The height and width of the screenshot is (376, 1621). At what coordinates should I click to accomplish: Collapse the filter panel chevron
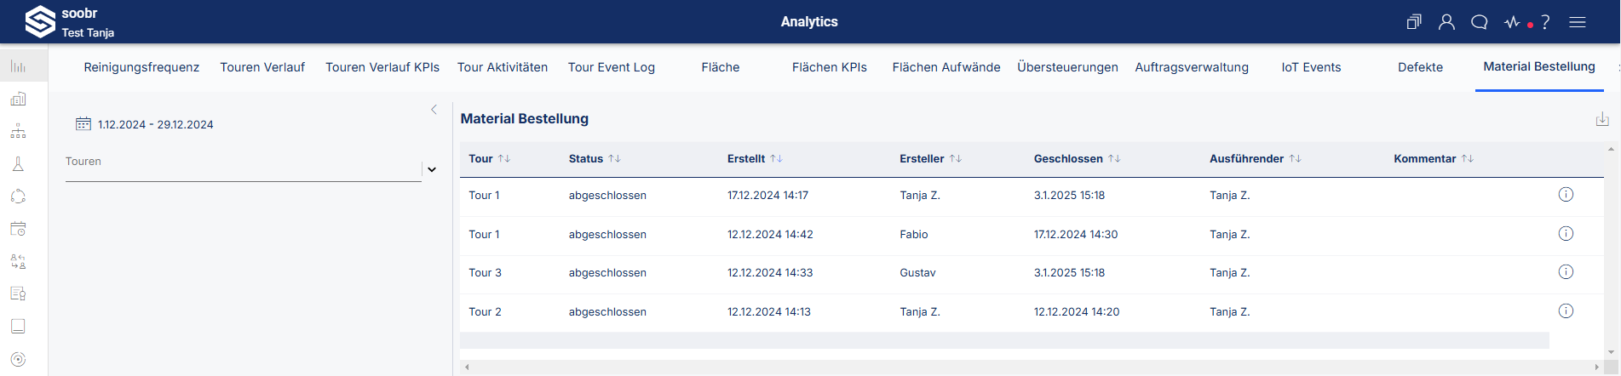(x=434, y=110)
